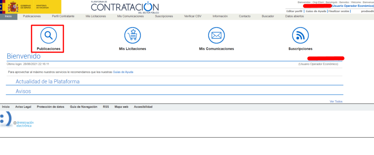
Task: Open Datos abiertos menu item
Action: [295, 16]
